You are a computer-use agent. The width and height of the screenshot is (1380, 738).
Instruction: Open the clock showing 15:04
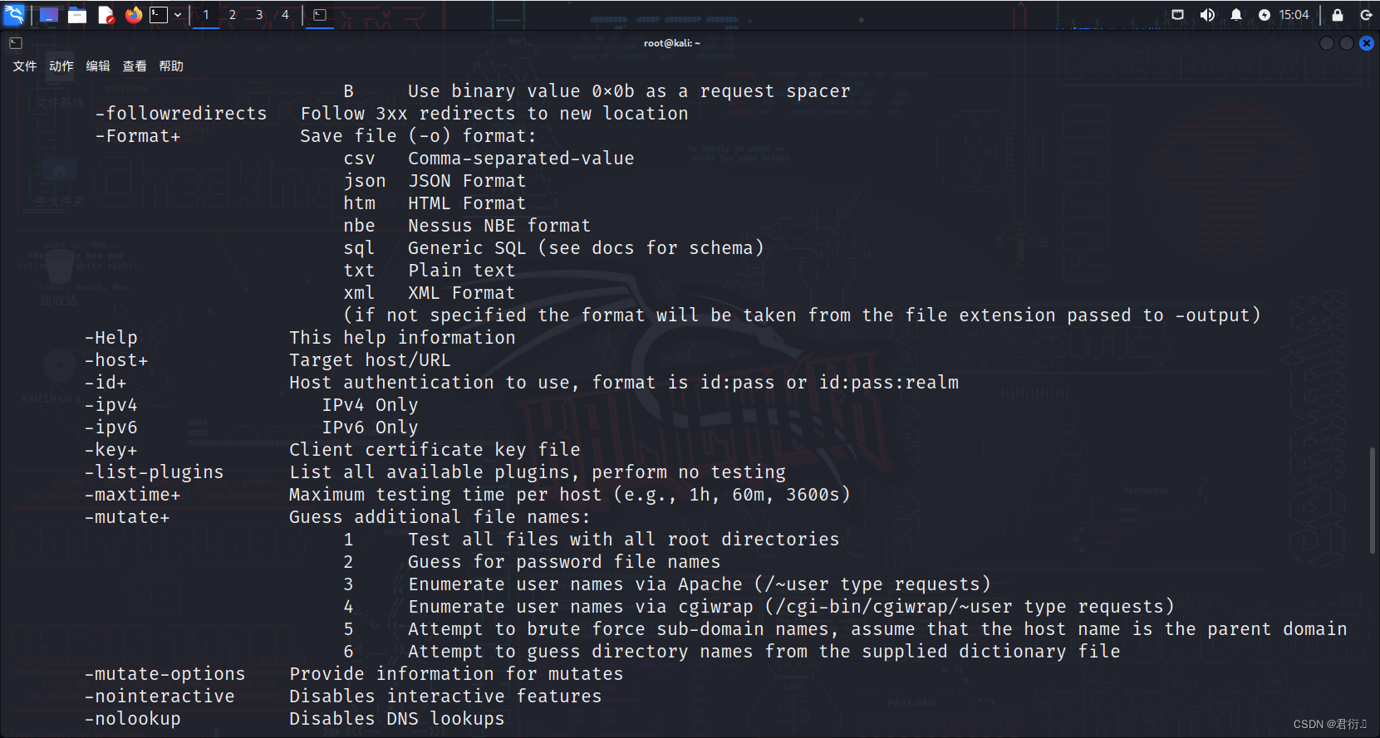[x=1294, y=15]
